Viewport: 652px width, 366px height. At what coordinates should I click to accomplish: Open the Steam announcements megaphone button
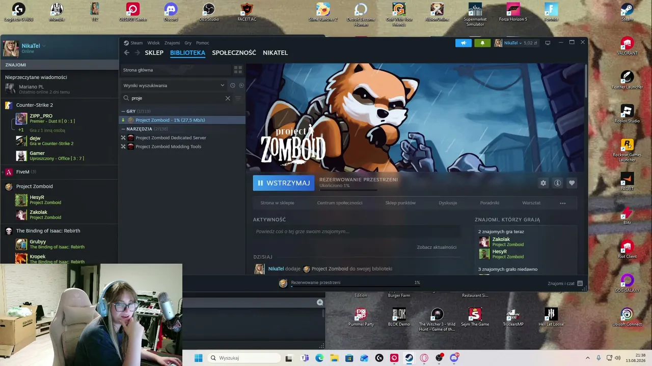point(464,43)
